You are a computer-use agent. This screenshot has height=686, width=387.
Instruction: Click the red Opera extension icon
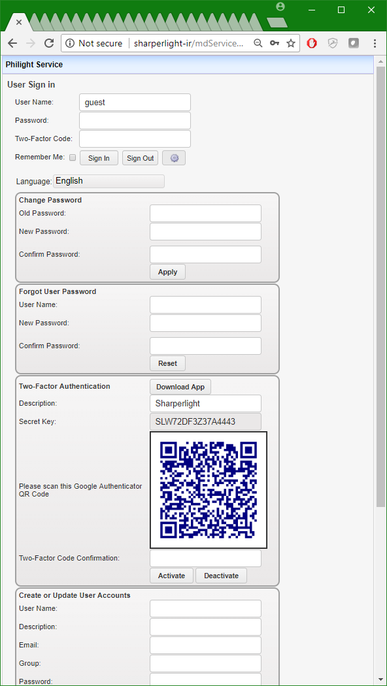(x=312, y=43)
